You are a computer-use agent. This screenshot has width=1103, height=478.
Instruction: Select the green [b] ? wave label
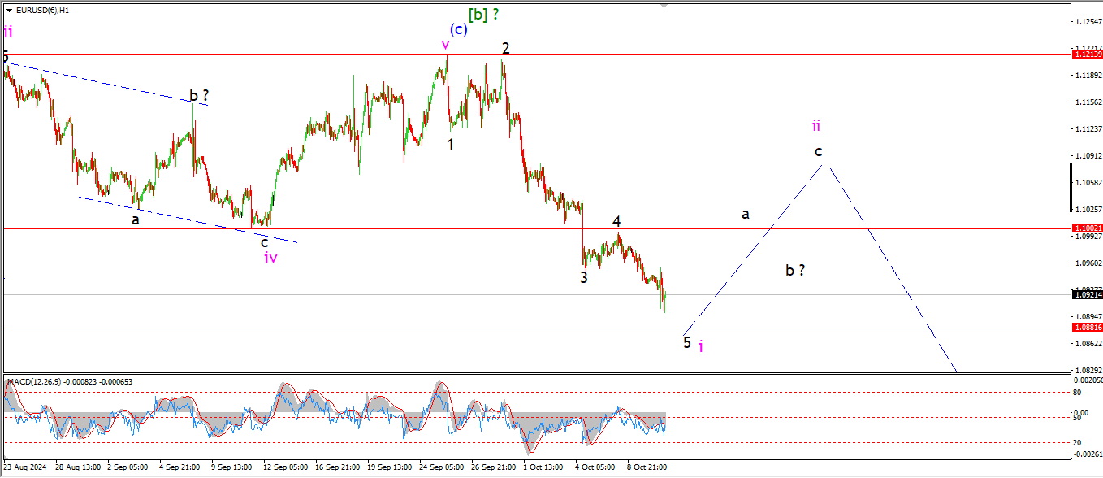point(483,14)
